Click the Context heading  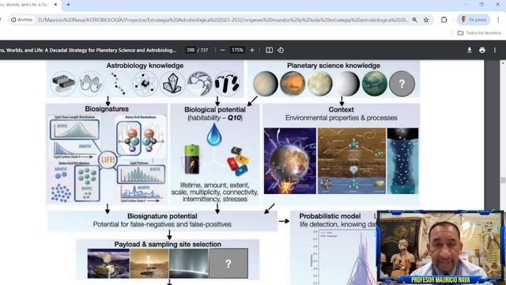tap(341, 109)
